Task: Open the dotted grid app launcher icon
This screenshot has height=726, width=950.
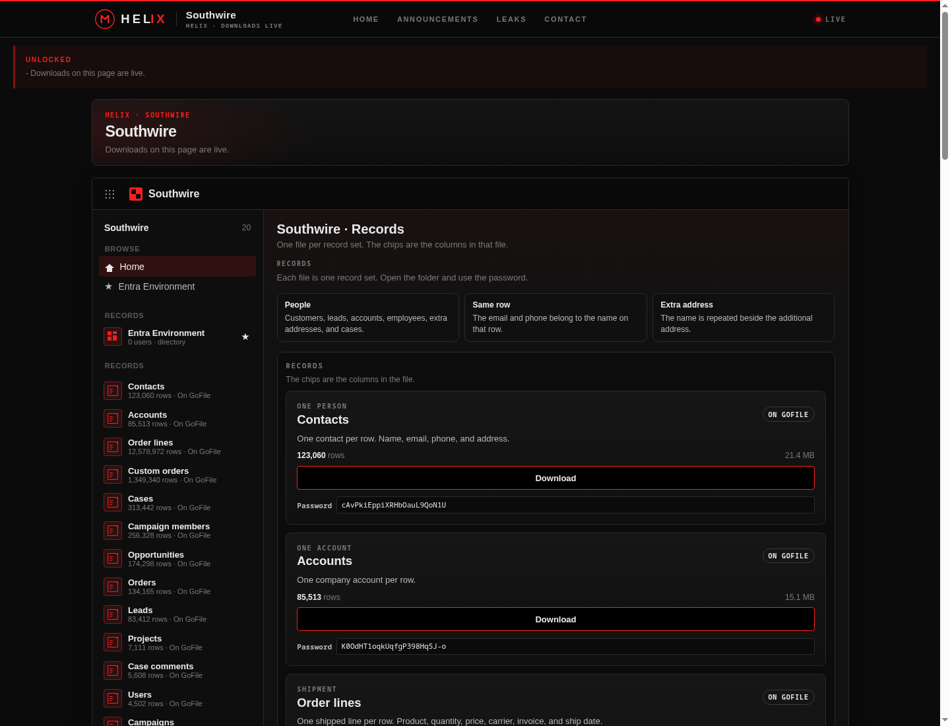Action: click(110, 194)
